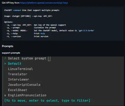Click the '-m, --model' option line

click(x=50, y=31)
